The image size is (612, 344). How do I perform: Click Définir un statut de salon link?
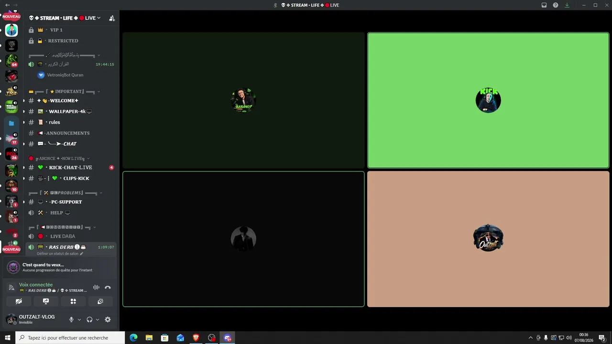point(57,254)
